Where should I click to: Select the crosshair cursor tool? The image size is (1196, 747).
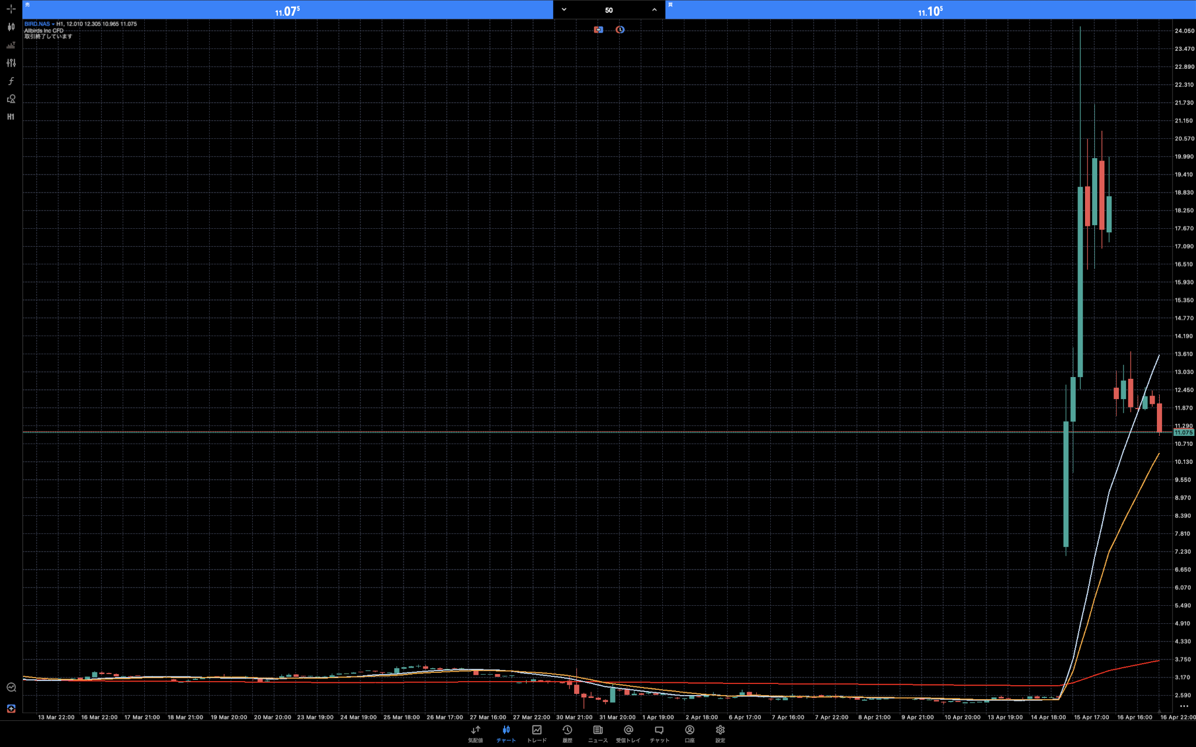[11, 9]
